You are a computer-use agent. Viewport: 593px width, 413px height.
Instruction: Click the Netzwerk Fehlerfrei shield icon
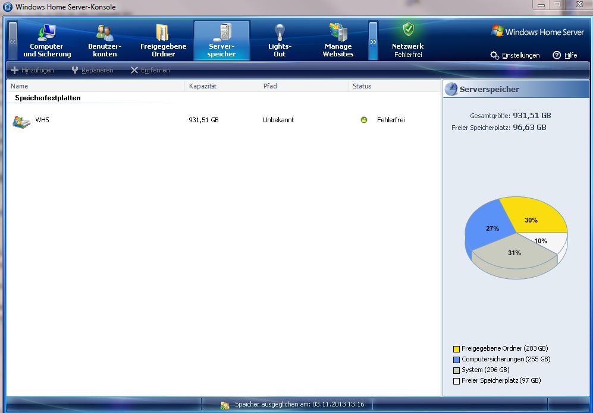pos(409,30)
